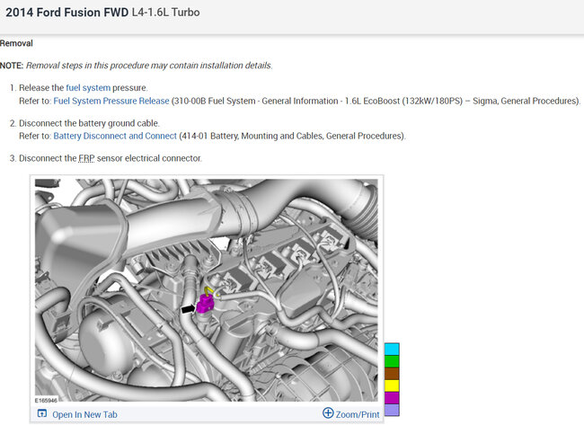Select the yellow color swatch

coord(392,385)
